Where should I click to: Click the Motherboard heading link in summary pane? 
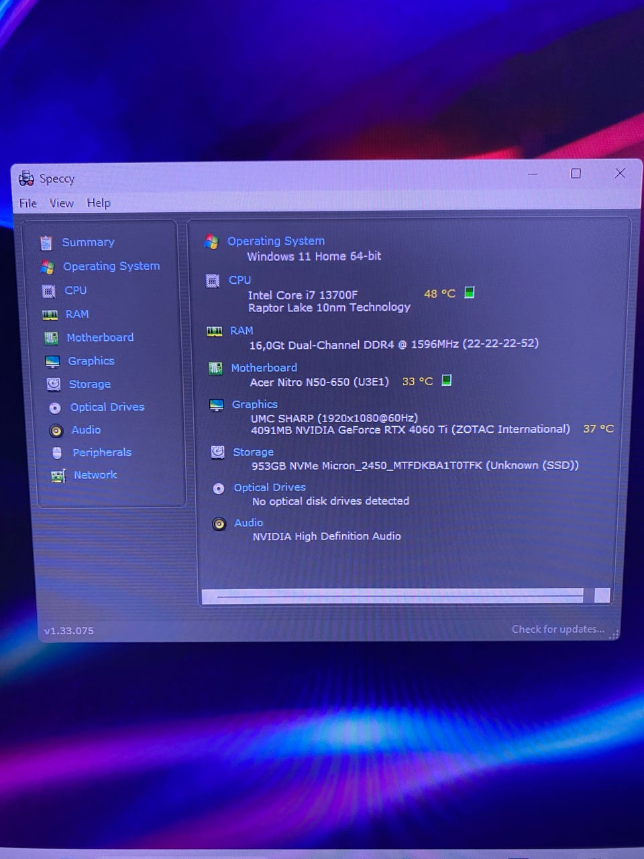pyautogui.click(x=264, y=368)
